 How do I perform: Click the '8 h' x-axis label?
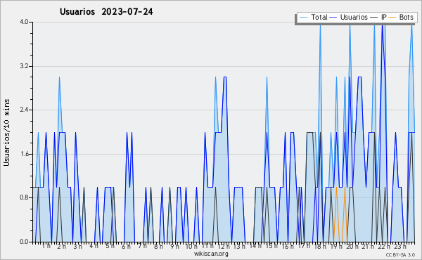click(x=158, y=247)
